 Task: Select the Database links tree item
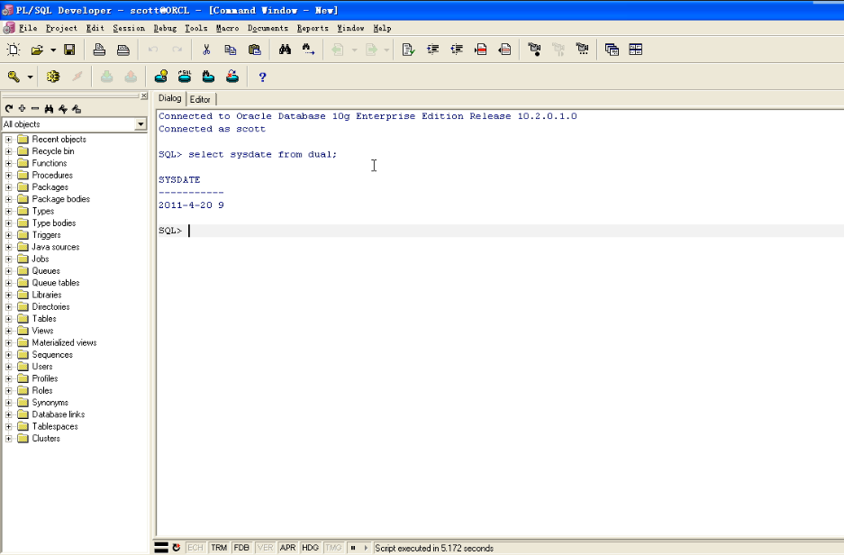59,414
